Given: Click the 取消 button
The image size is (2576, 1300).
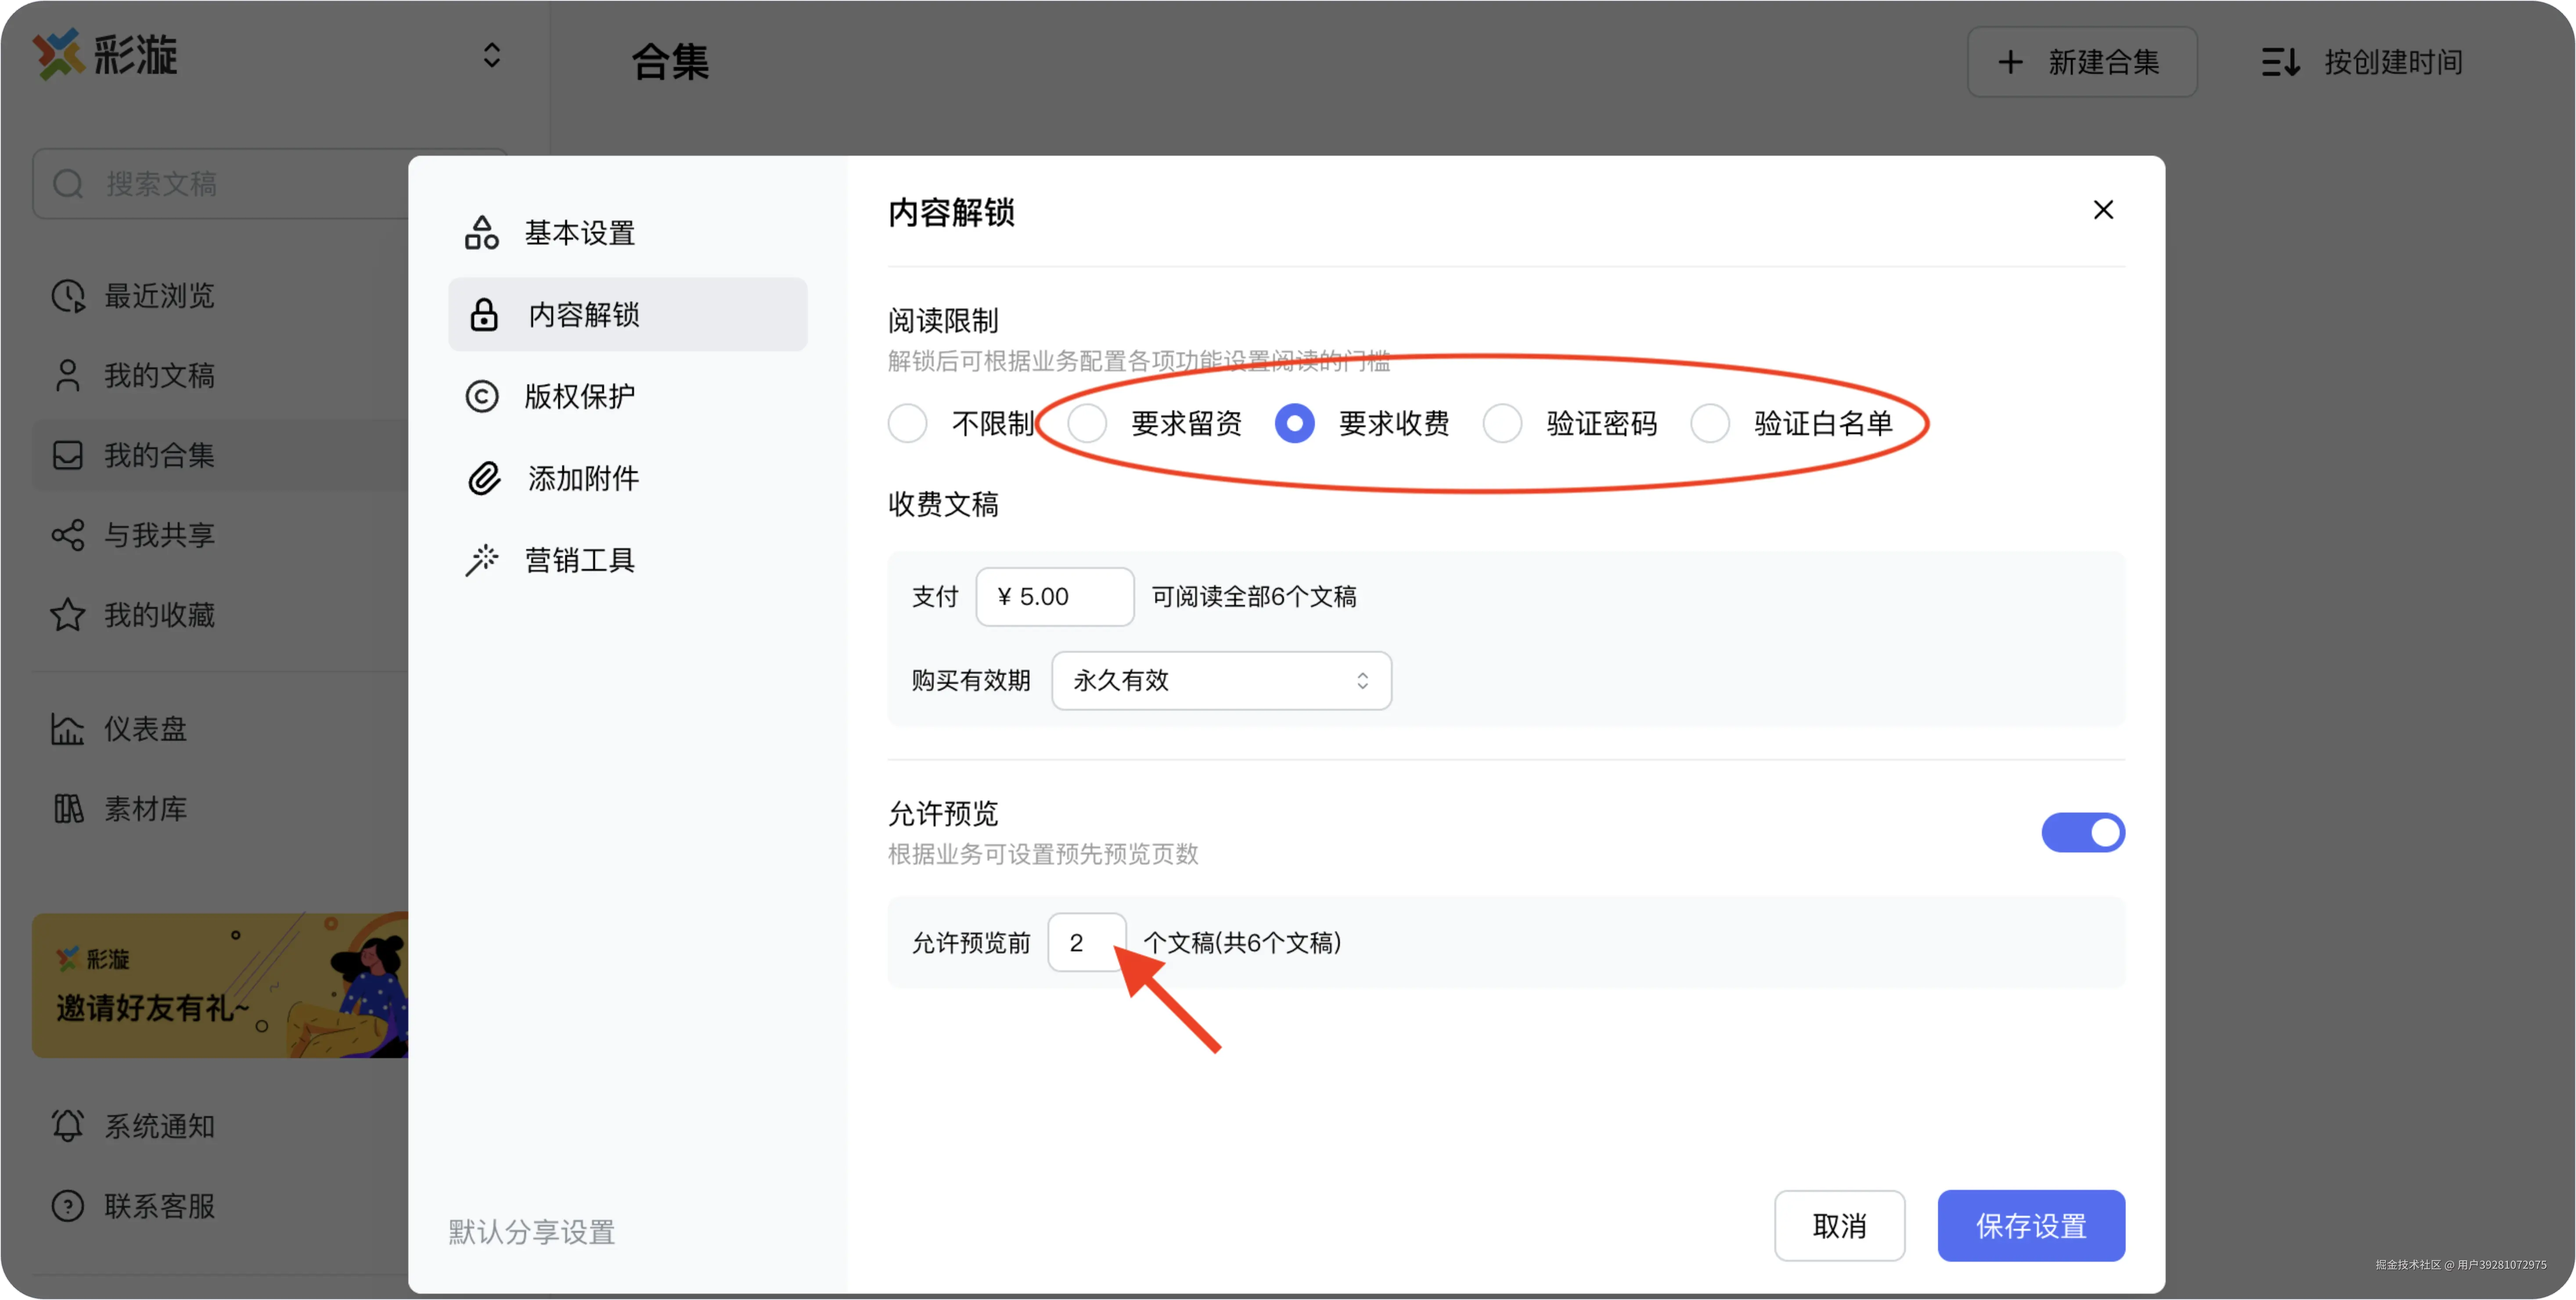Looking at the screenshot, I should click(1839, 1226).
